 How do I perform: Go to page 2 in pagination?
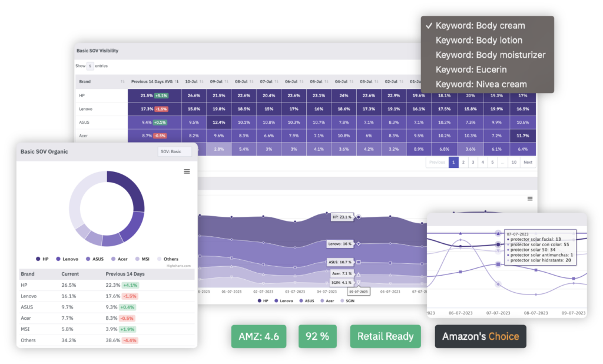463,163
